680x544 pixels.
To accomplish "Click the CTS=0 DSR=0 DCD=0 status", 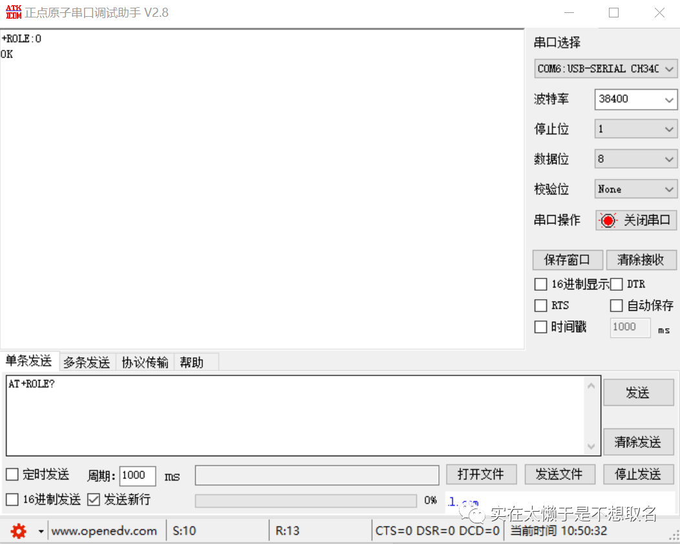I will (x=438, y=531).
